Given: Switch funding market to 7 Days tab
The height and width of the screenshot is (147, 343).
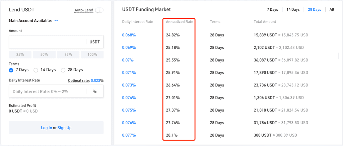Looking at the screenshot, I should point(273,10).
